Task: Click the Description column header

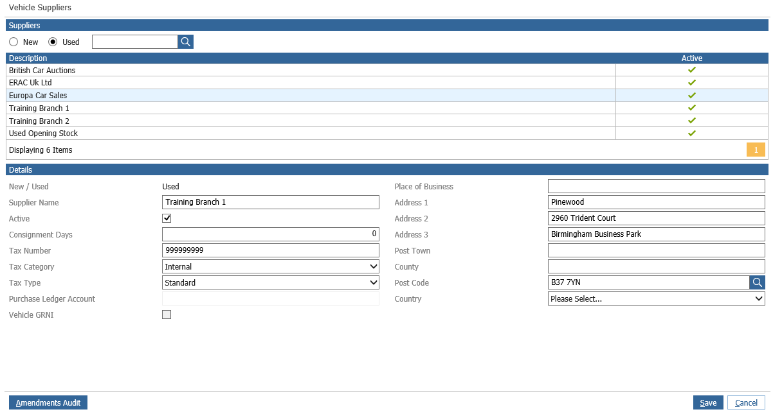Action: tap(28, 58)
